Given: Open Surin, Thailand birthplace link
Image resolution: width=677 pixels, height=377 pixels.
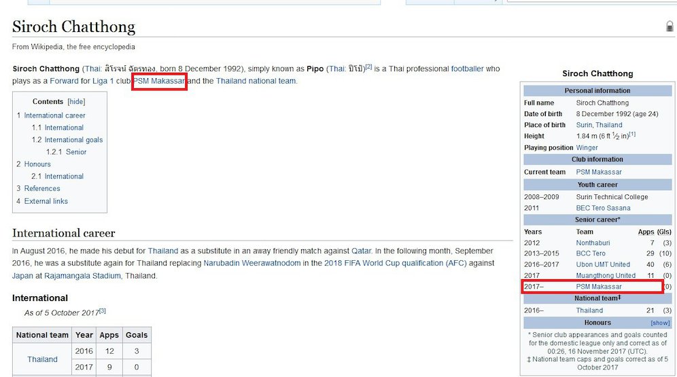Looking at the screenshot, I should point(599,125).
